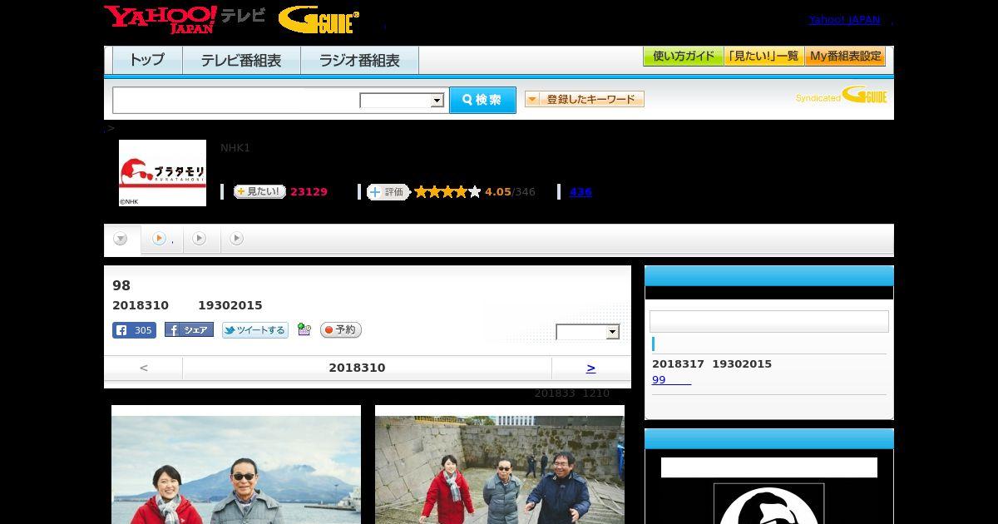The height and width of the screenshot is (524, 998).
Task: Focus the program search text field
Action: 236,101
